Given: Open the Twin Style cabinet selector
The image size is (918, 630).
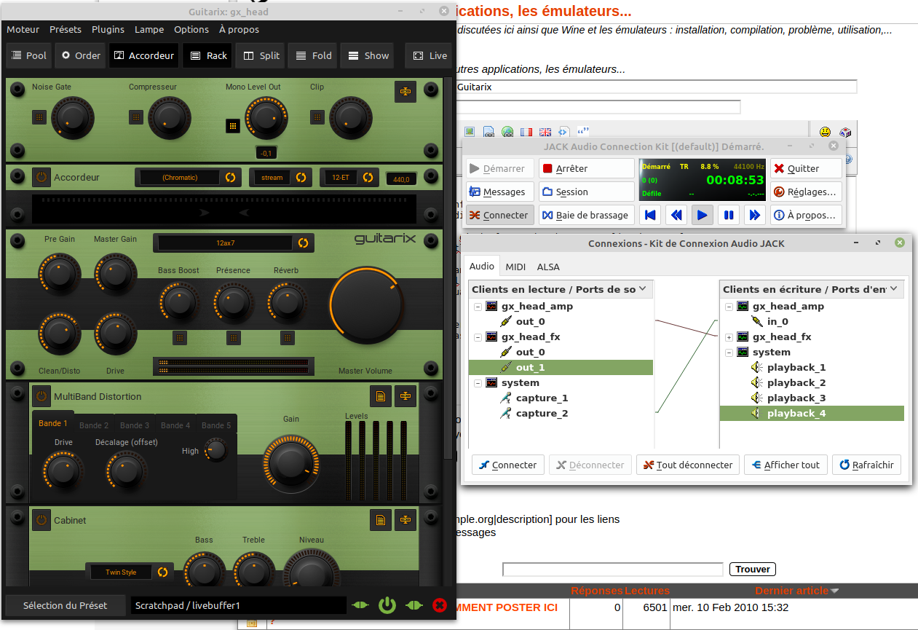Looking at the screenshot, I should 121,572.
